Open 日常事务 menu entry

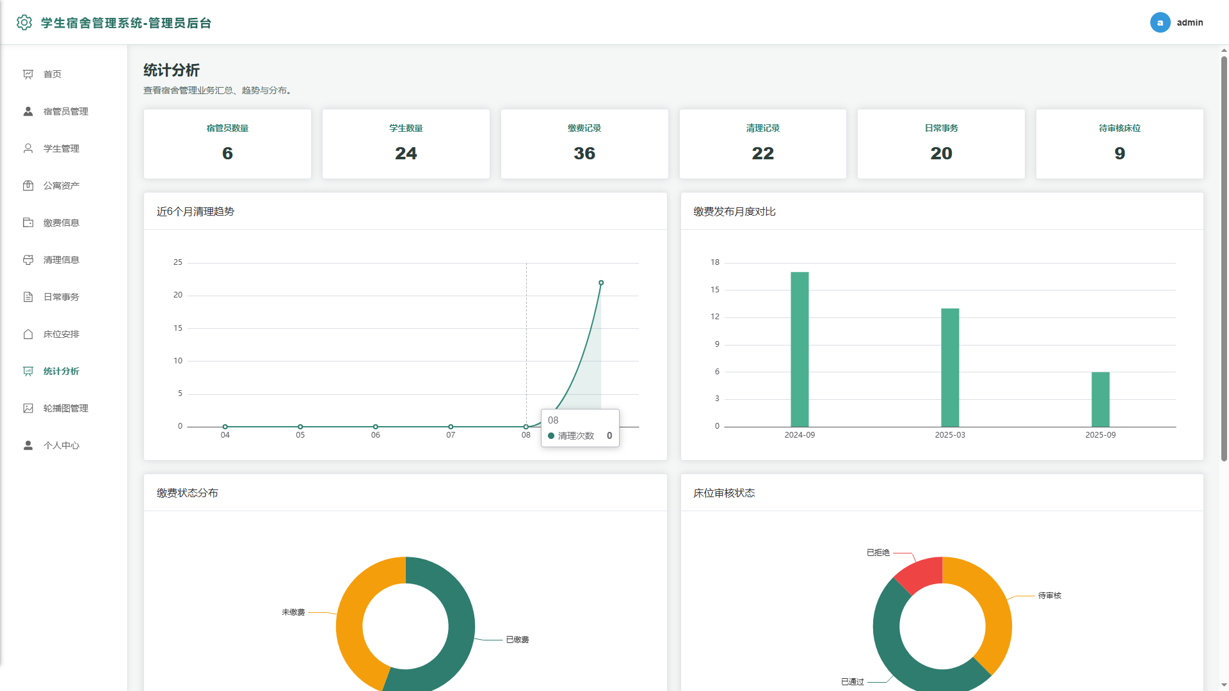pos(64,297)
